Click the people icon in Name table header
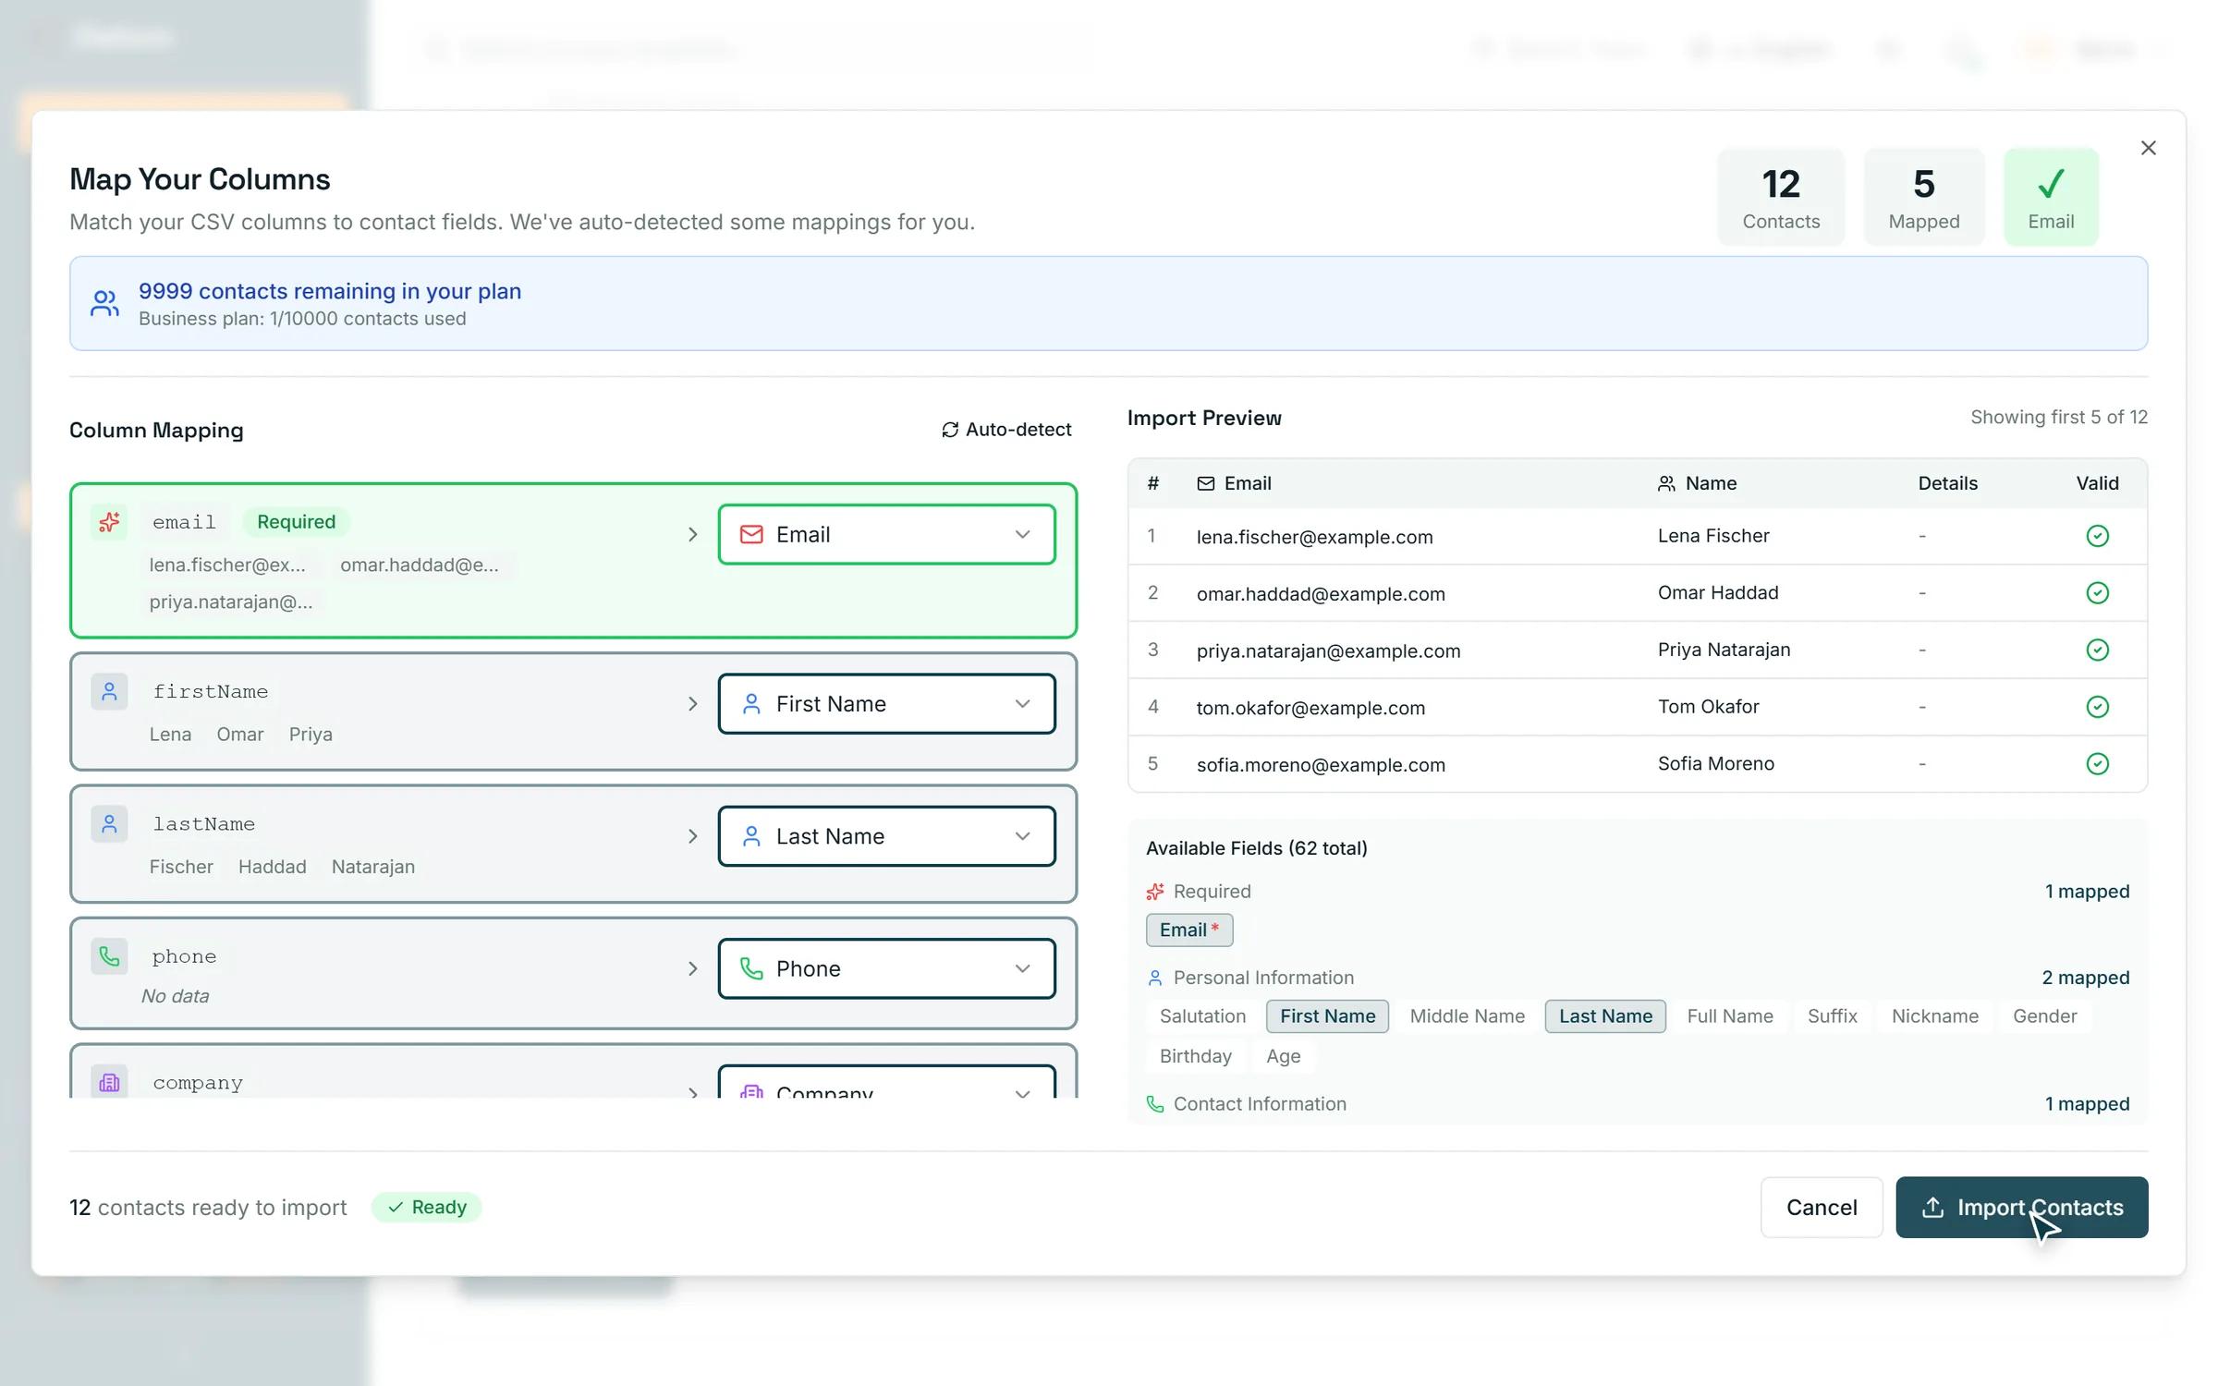This screenshot has height=1386, width=2218. [1666, 483]
